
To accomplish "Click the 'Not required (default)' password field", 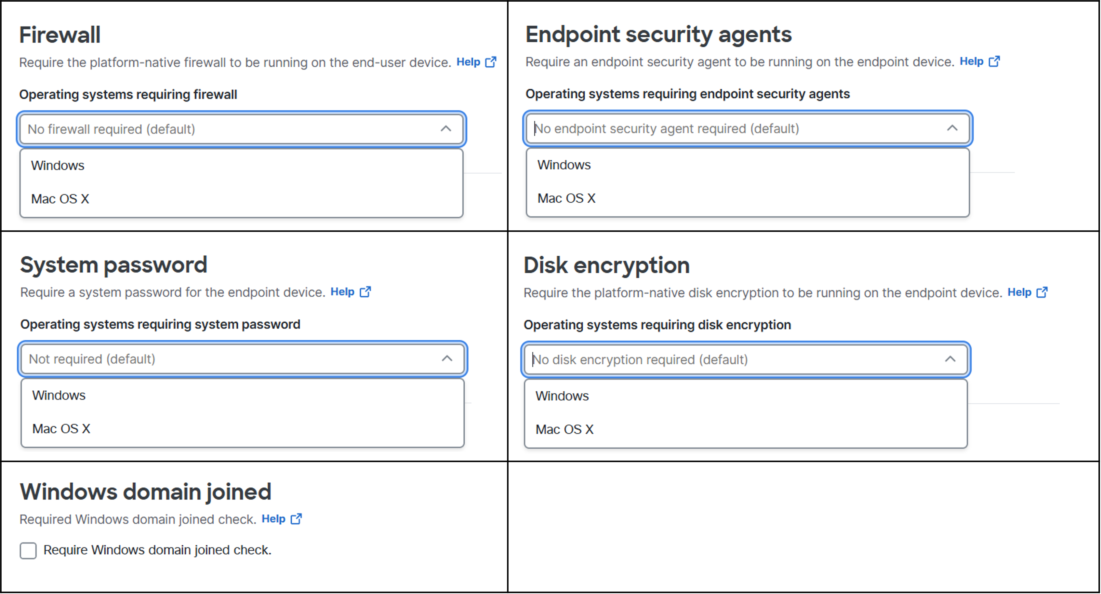I will 243,359.
